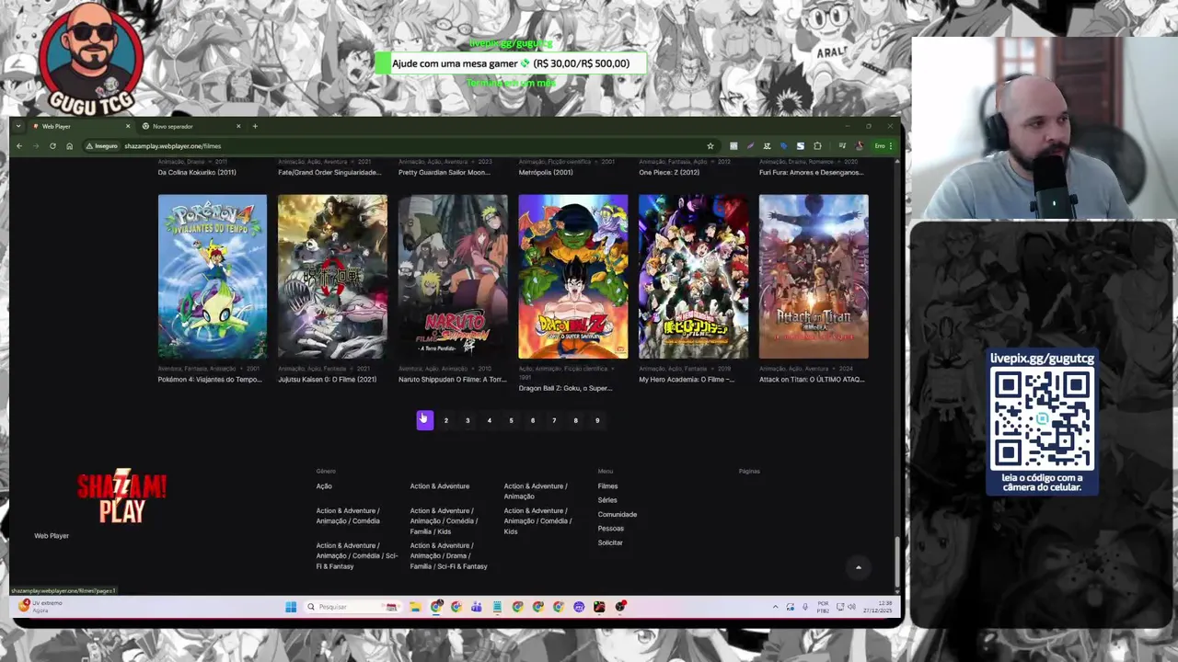Click the taskbar volume speaker icon
This screenshot has width=1178, height=662.
click(851, 607)
